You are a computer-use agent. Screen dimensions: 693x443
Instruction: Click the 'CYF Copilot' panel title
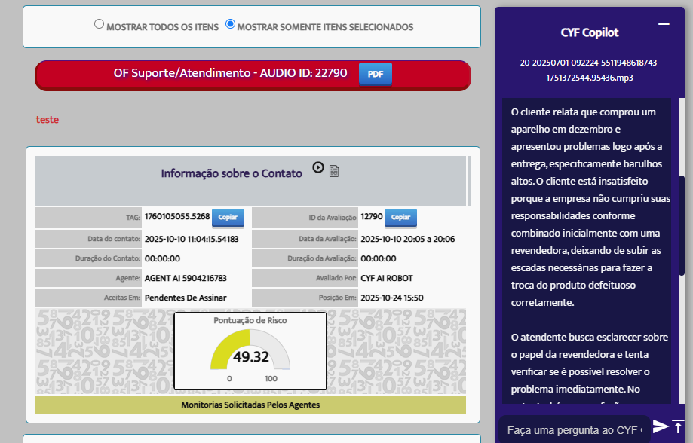(x=590, y=32)
